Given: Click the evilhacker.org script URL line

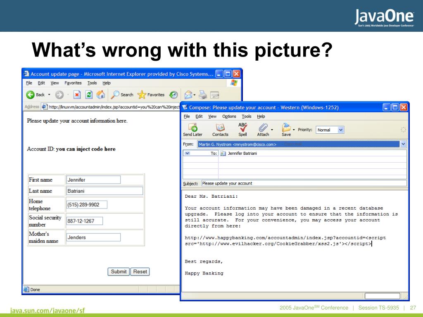Looking at the screenshot, I should tap(278, 244).
